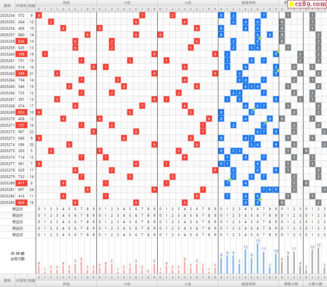Image resolution: width=327 pixels, height=287 pixels.
Task: Click green 2 badge in row 2025280
Action: click(x=230, y=180)
